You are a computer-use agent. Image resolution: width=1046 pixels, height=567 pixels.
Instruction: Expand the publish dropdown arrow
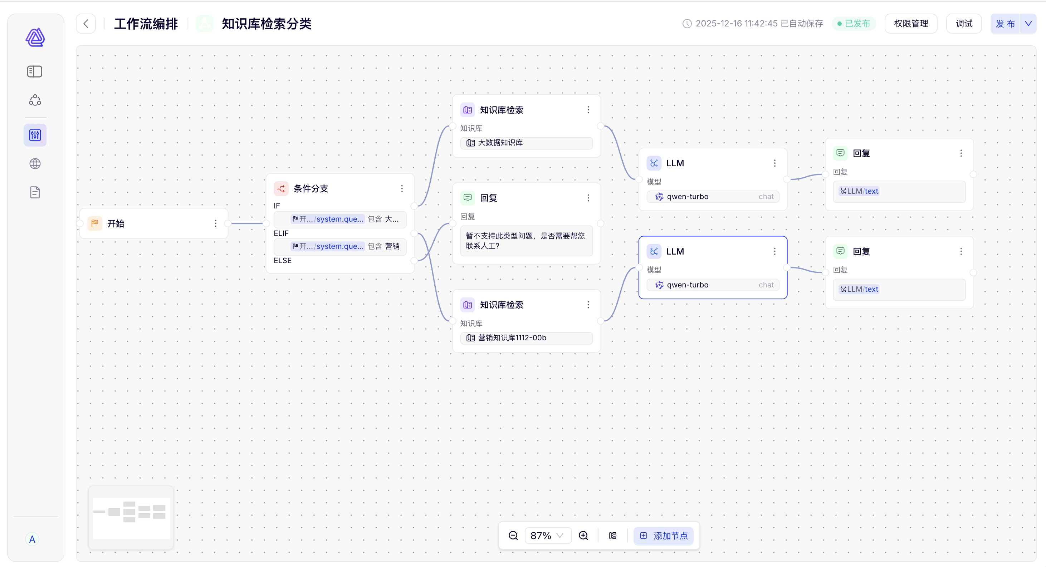pos(1028,24)
